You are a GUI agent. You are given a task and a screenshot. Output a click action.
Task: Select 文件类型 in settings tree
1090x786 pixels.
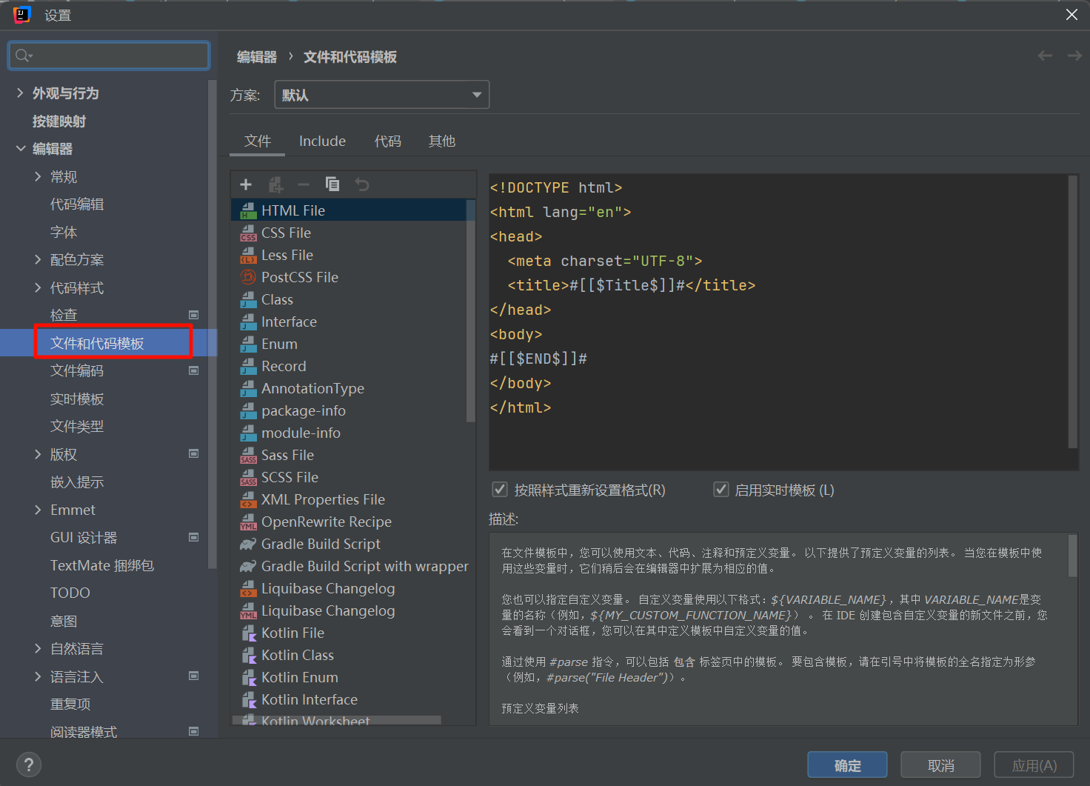click(77, 426)
